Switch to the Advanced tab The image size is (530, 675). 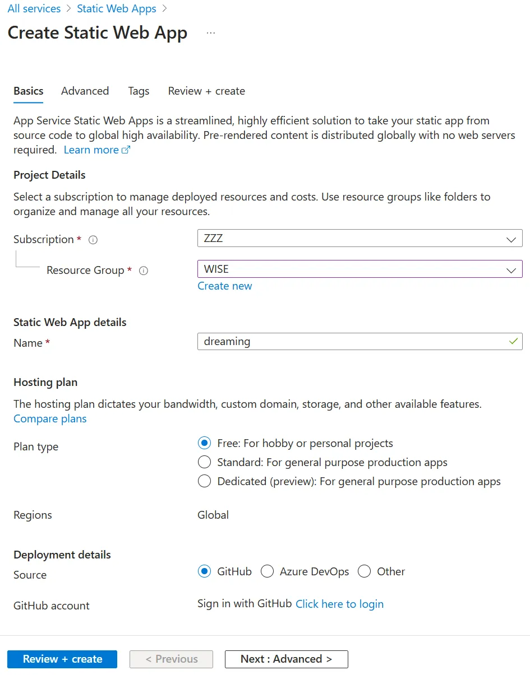tap(85, 91)
